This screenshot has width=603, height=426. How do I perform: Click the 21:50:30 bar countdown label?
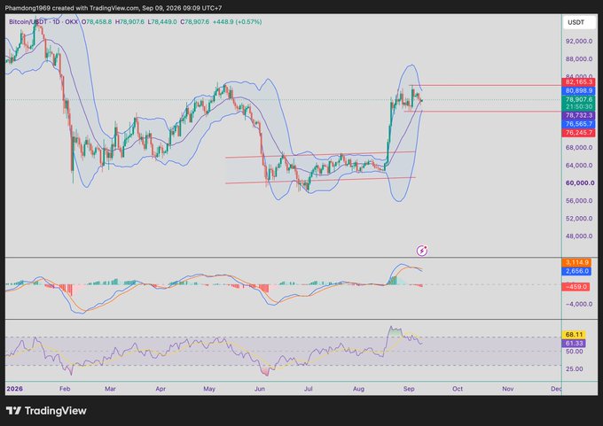578,107
